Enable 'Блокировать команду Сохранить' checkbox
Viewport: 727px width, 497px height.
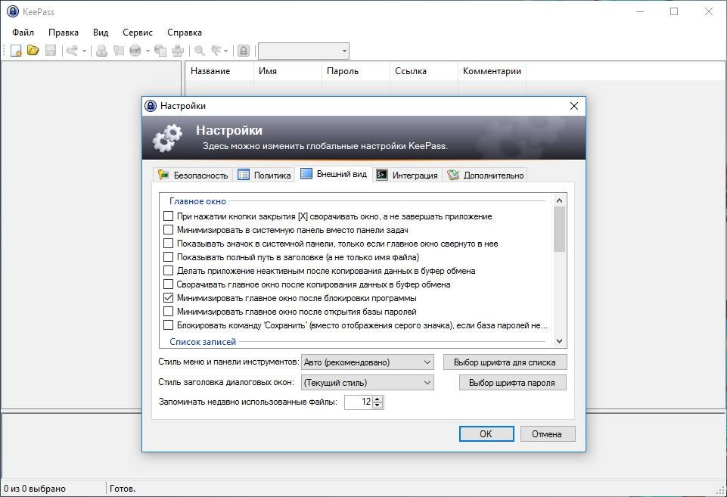(168, 325)
